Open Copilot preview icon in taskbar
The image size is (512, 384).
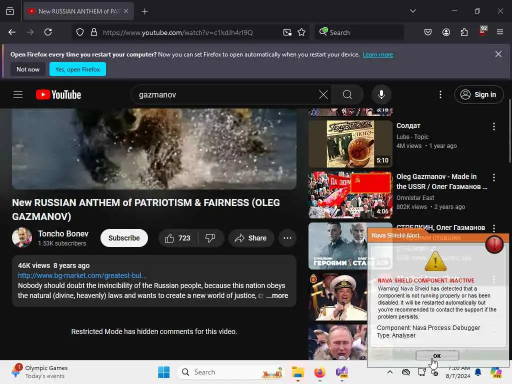(496, 372)
